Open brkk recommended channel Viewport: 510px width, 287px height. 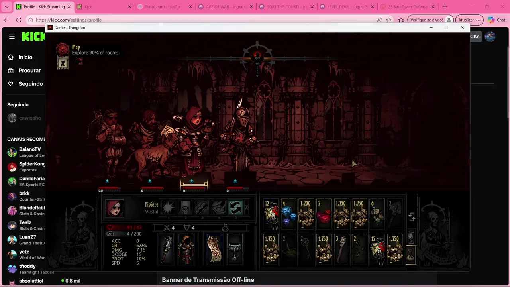click(x=26, y=196)
